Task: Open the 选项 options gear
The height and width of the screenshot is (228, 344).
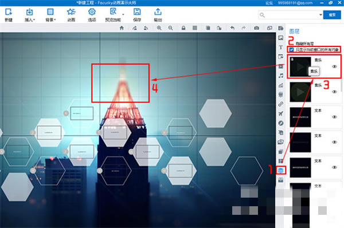Action: pos(92,15)
